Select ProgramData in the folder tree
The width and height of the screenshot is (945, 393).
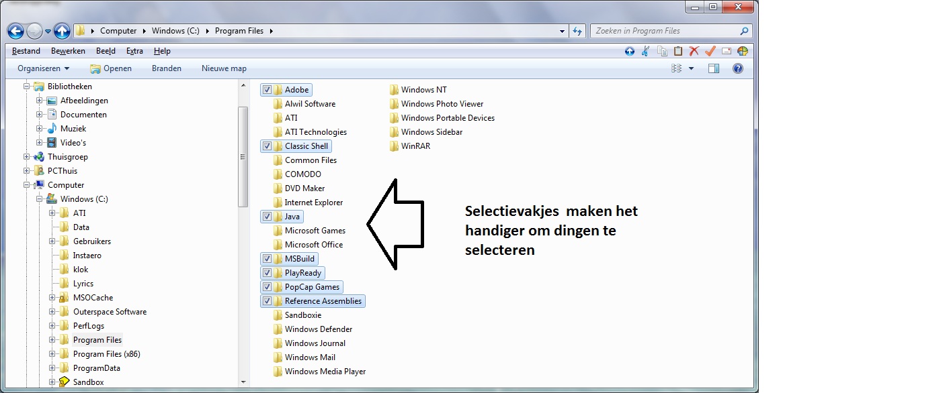(x=96, y=368)
